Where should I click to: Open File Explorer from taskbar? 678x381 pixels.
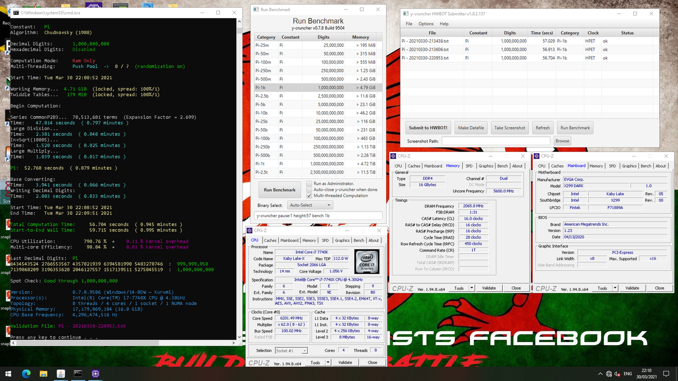[x=43, y=374]
